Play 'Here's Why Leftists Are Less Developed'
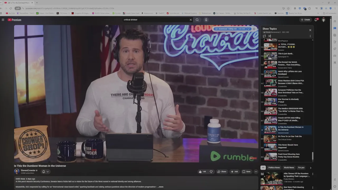 coord(287,74)
